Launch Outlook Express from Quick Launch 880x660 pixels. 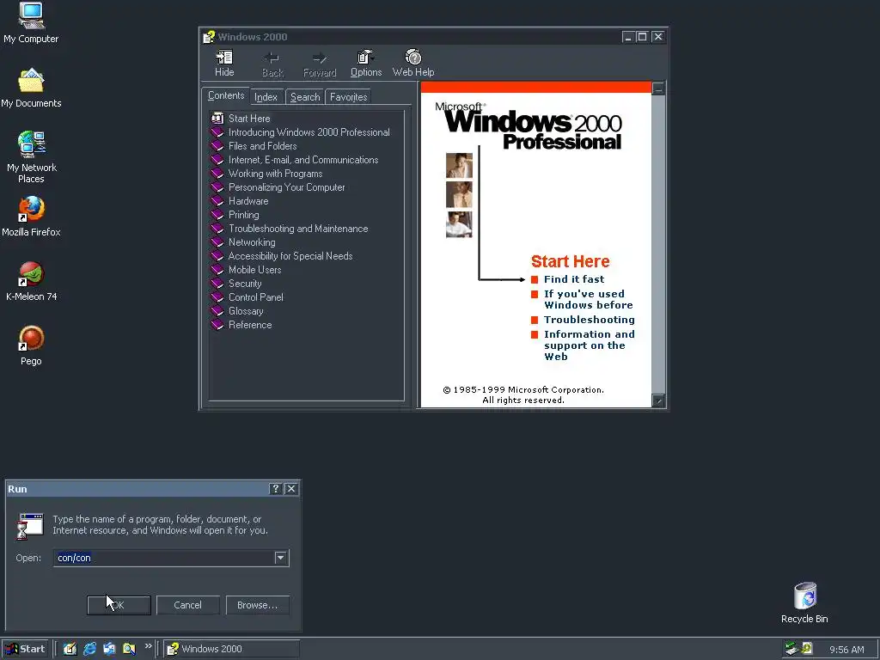pos(109,649)
